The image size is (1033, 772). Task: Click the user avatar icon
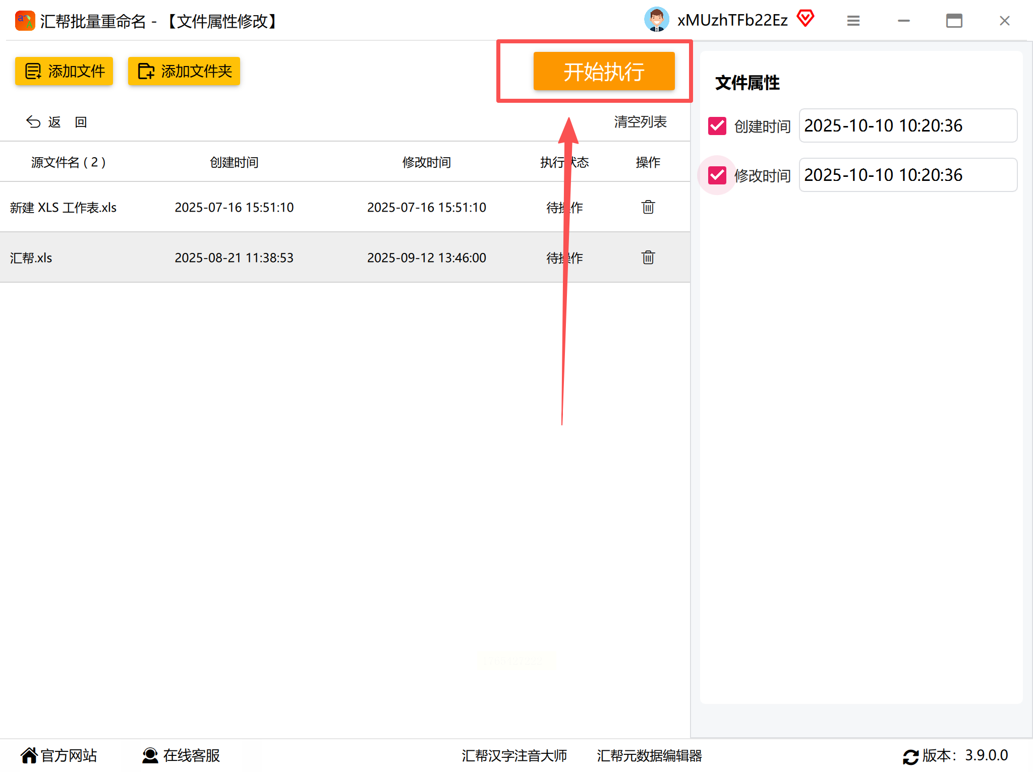656,20
